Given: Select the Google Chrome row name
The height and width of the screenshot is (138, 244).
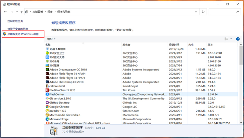Looking at the screenshot, I should point(59,107).
